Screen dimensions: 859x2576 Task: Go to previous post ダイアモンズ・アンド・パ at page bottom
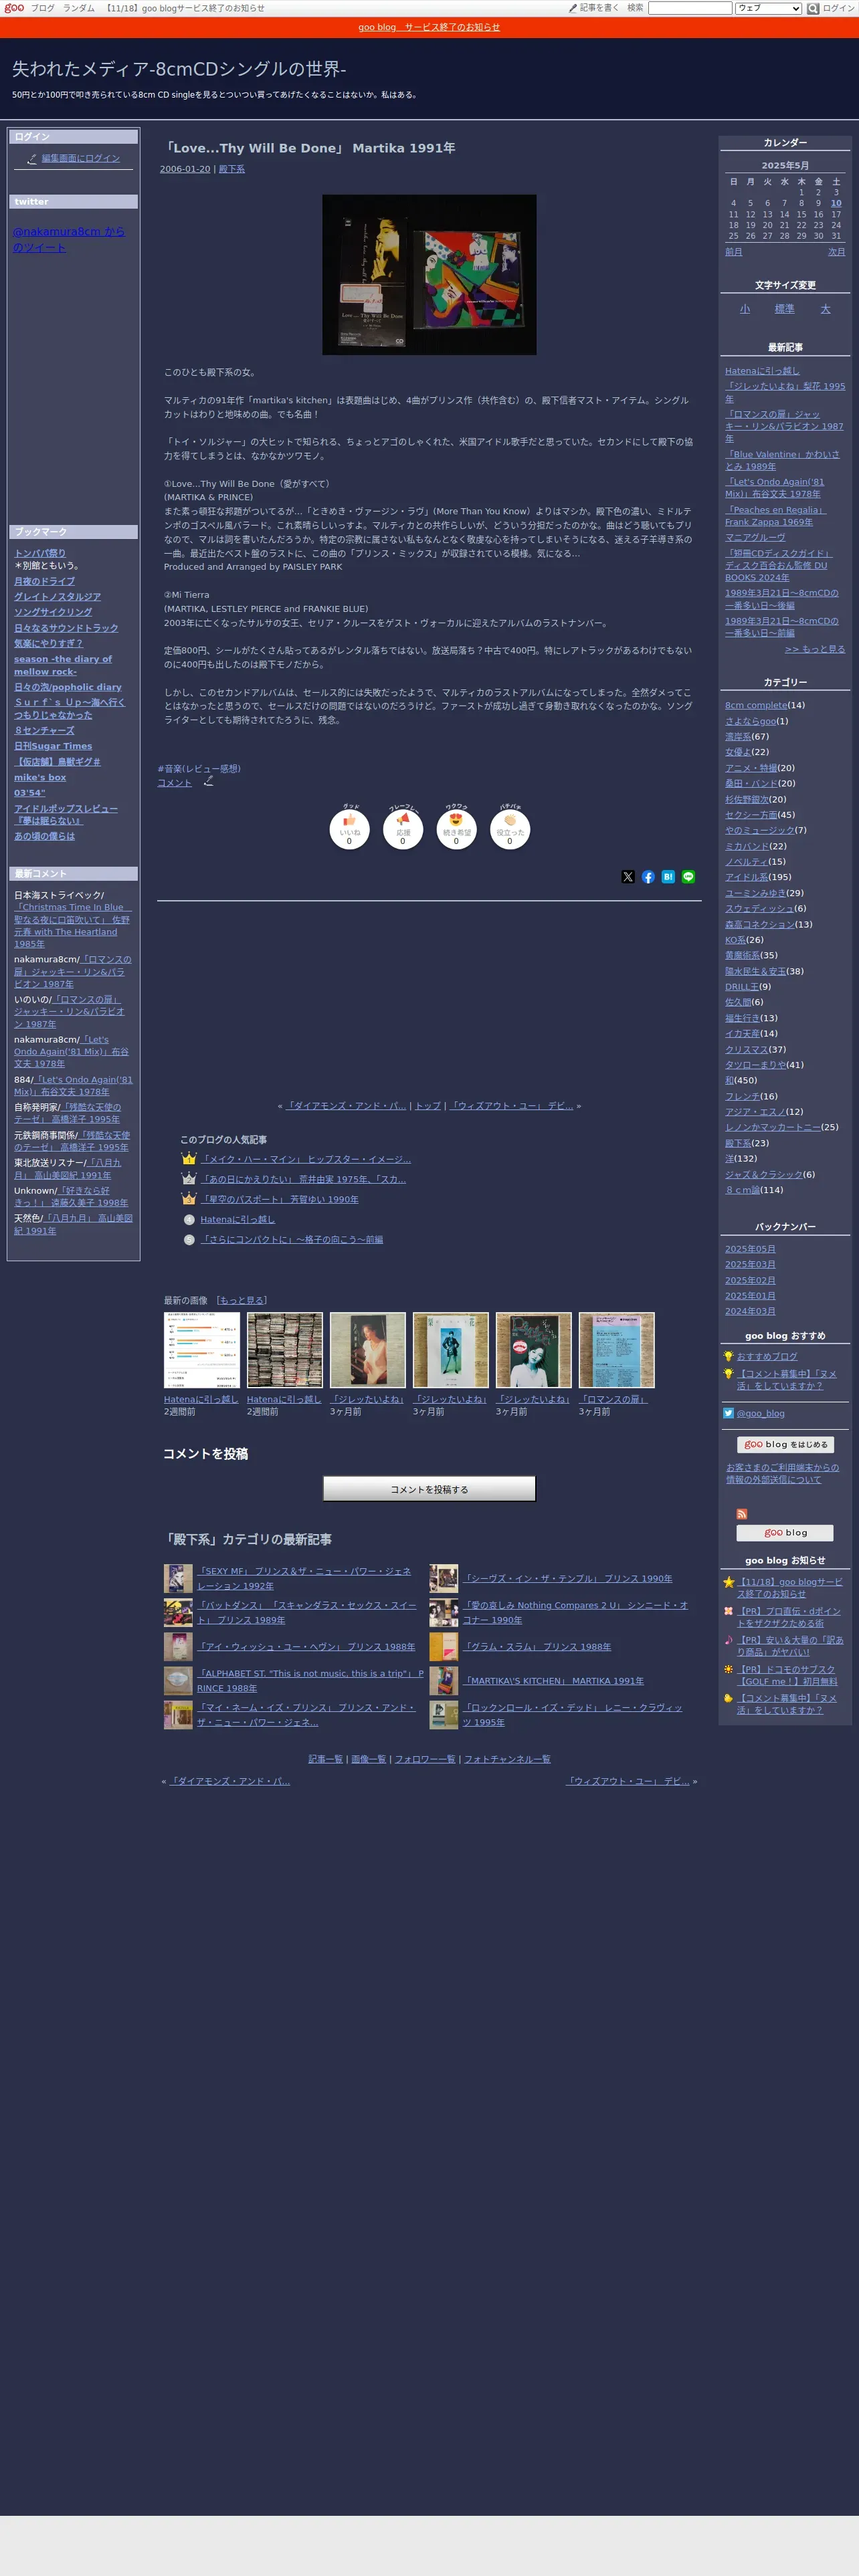point(229,1781)
